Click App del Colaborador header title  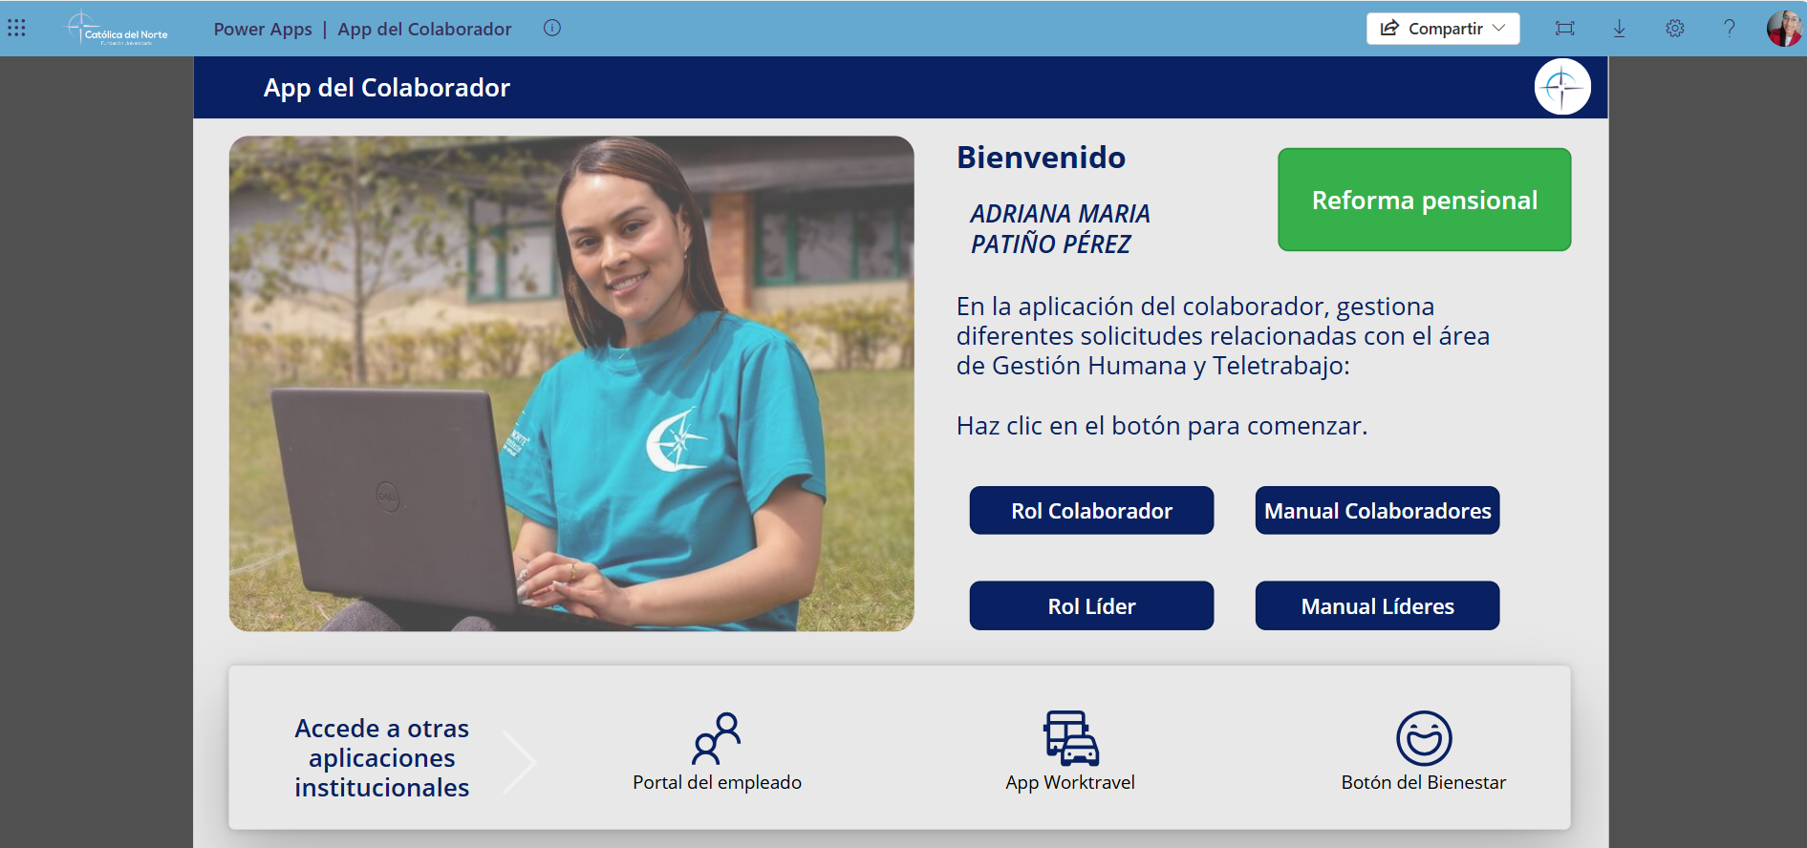click(387, 88)
